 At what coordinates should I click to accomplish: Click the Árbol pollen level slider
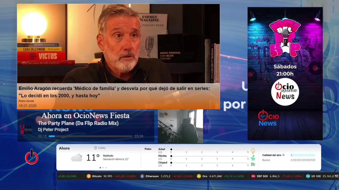click(x=209, y=149)
